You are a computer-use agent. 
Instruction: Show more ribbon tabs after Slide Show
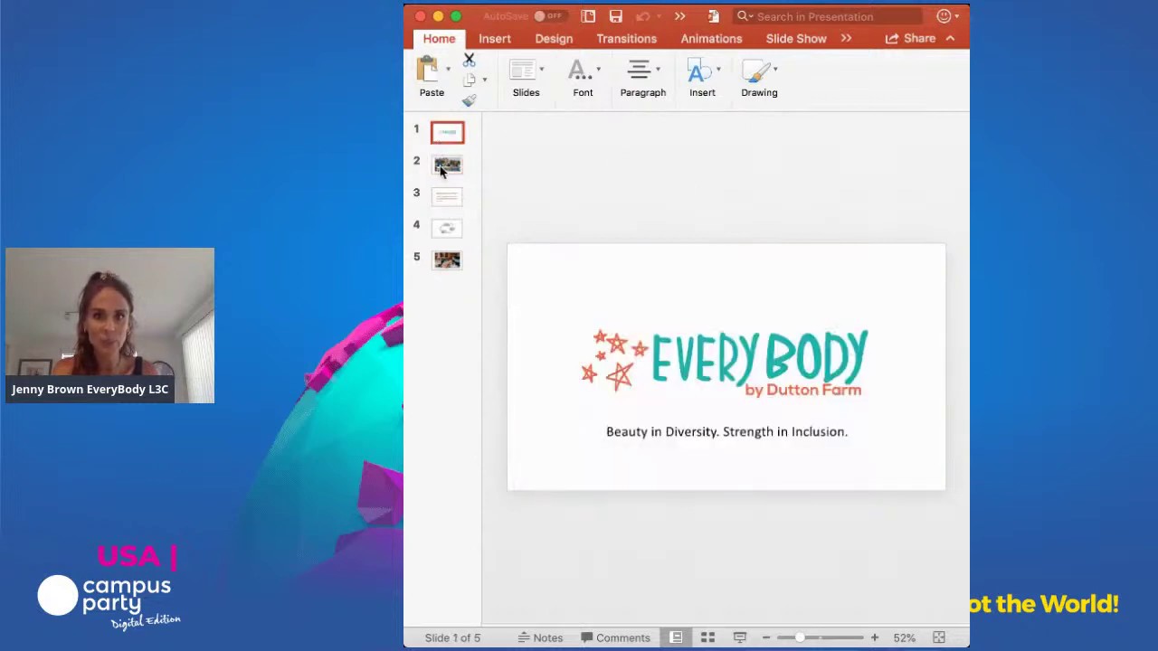[x=846, y=38]
